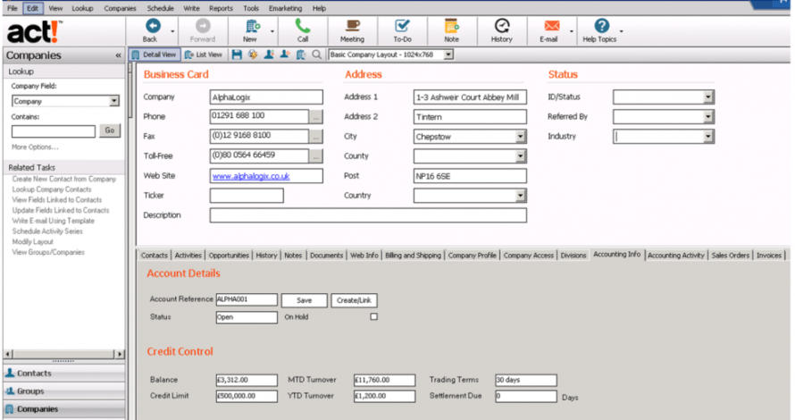Screen dimensions: 795x420
Task: Open the Toll-Free field ellipsis button
Action: [316, 156]
